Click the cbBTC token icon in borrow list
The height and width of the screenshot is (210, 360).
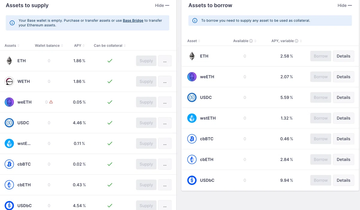pos(192,139)
